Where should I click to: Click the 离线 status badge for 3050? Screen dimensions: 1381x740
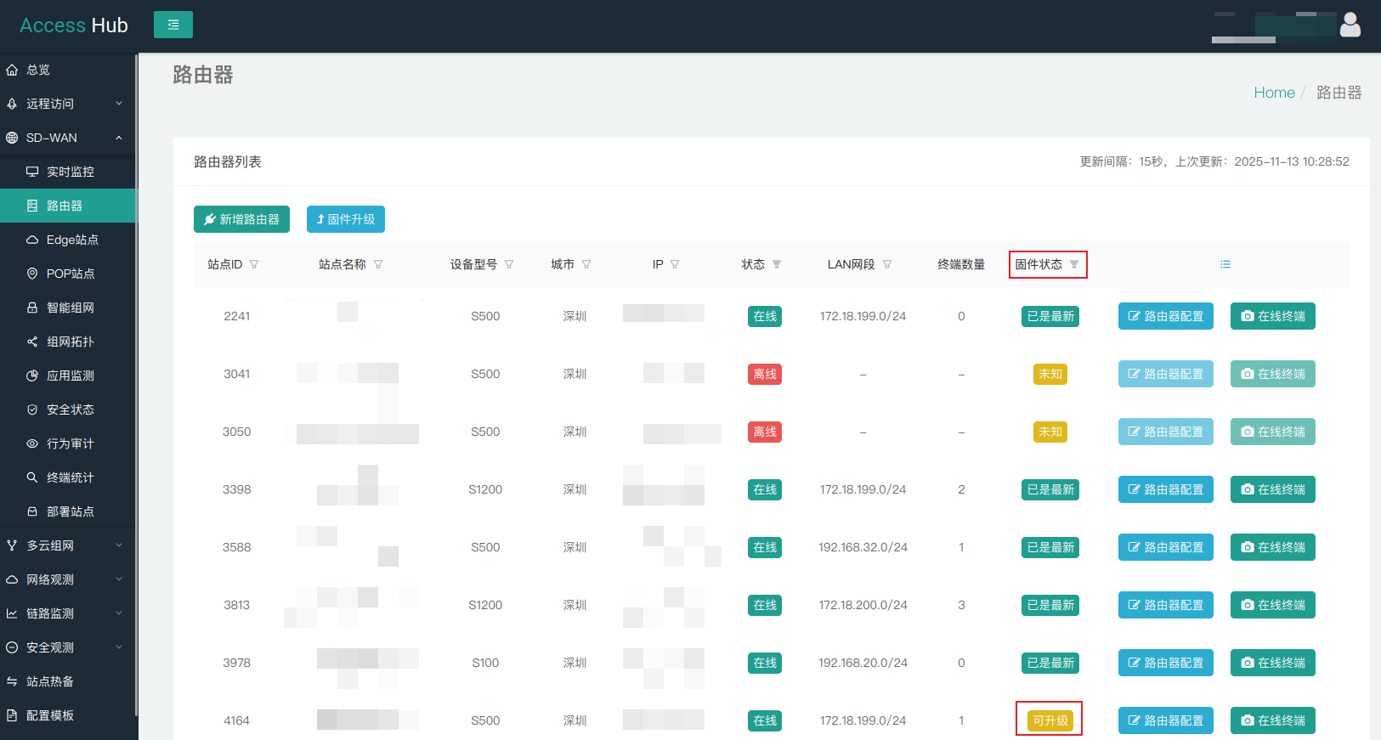click(765, 432)
